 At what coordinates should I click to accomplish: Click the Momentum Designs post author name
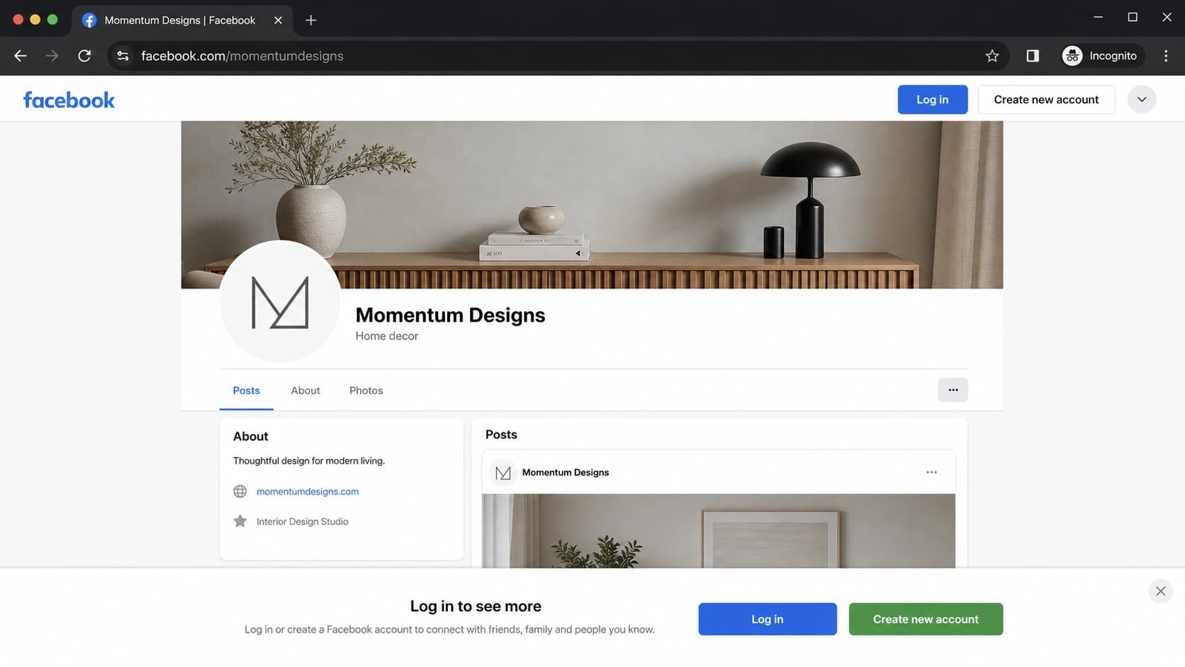click(566, 473)
